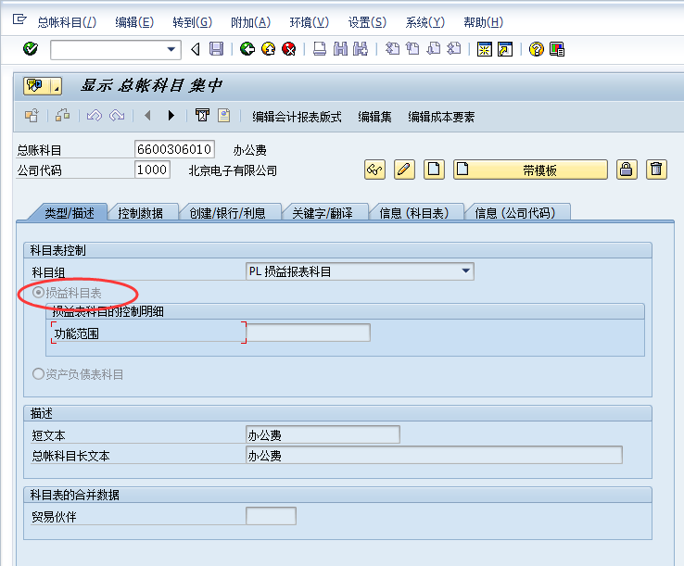Click the Customize Local Layout icon

557,49
